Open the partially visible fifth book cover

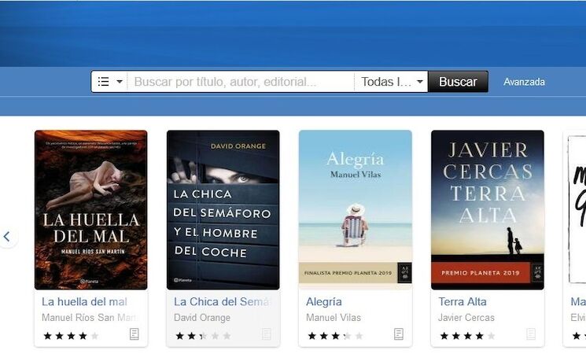[575, 210]
